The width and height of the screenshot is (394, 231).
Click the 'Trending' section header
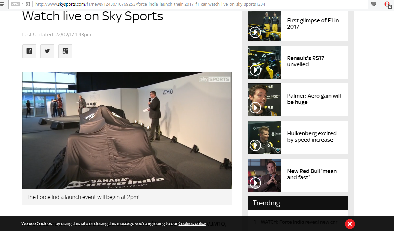[298, 203]
